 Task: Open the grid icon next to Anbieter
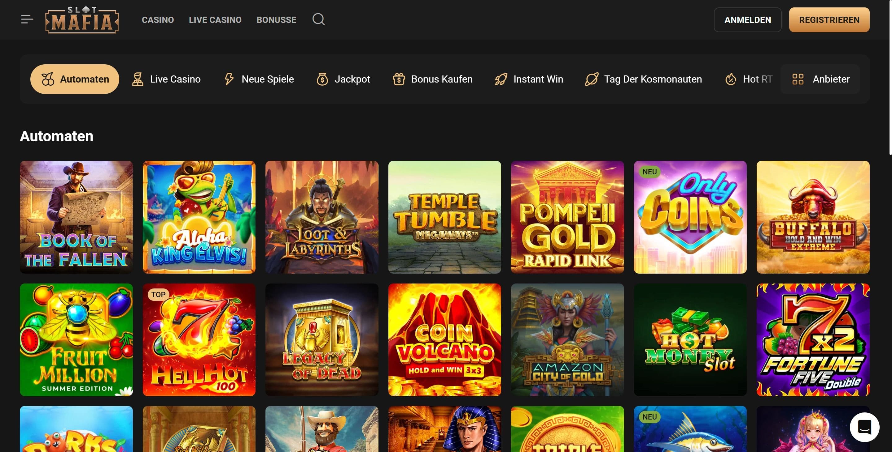point(798,79)
